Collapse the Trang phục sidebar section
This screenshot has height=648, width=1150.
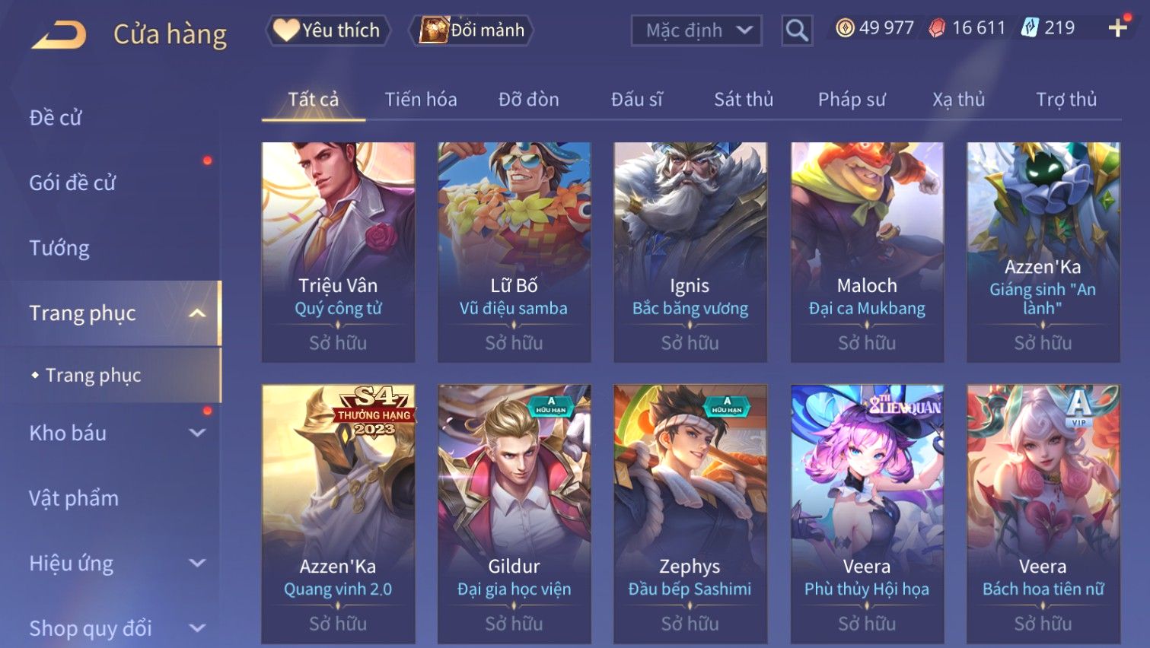tap(197, 313)
